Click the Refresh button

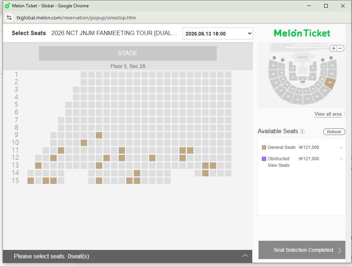click(x=334, y=132)
